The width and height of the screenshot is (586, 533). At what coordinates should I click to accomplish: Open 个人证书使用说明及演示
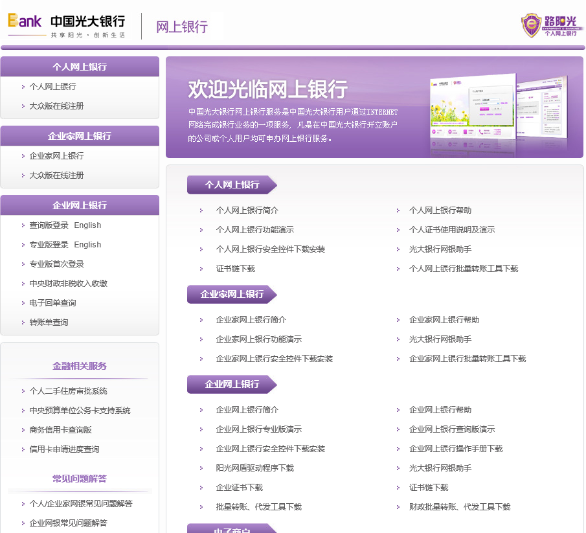[452, 230]
